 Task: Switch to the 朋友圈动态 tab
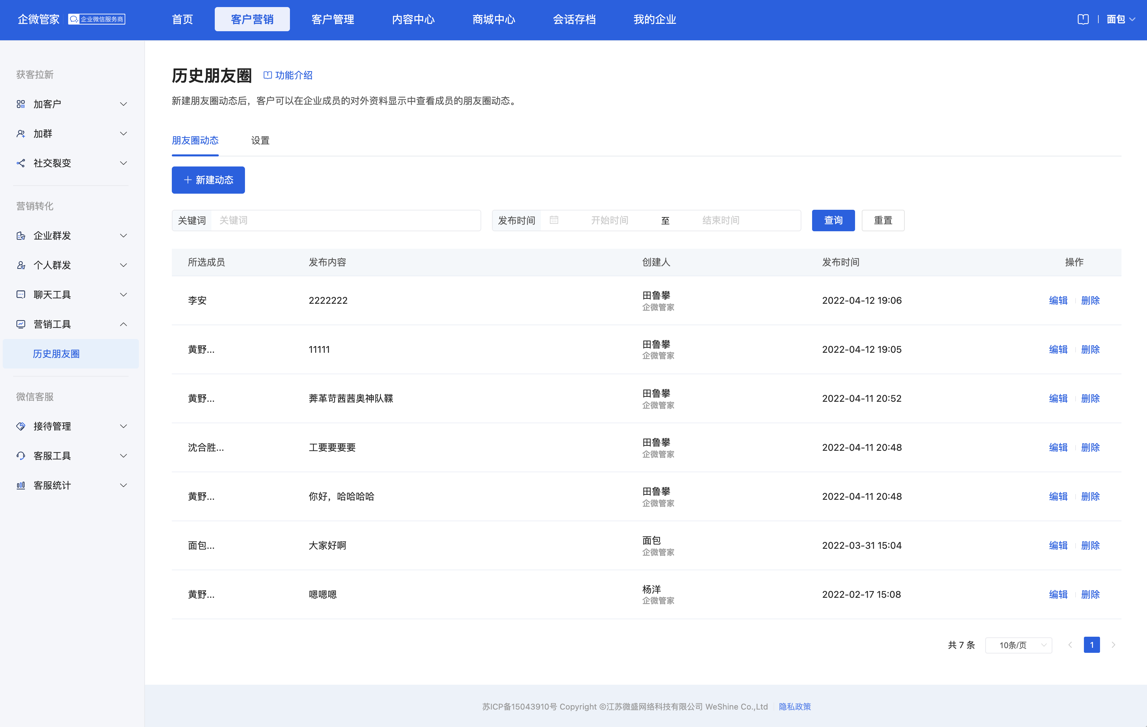pos(195,141)
